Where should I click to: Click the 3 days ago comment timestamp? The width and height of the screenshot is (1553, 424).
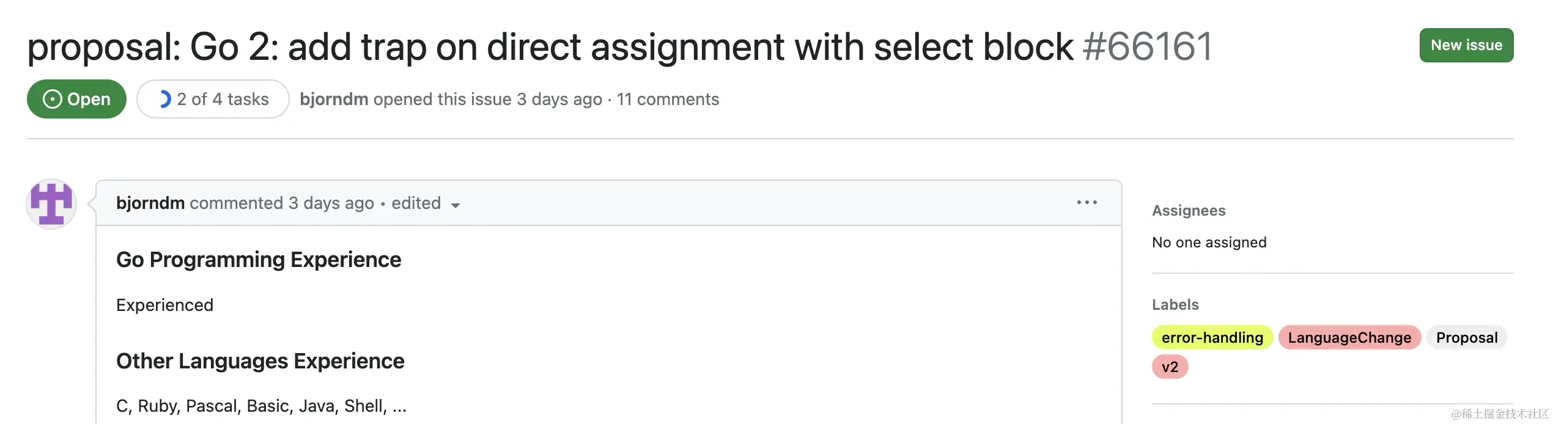click(331, 203)
